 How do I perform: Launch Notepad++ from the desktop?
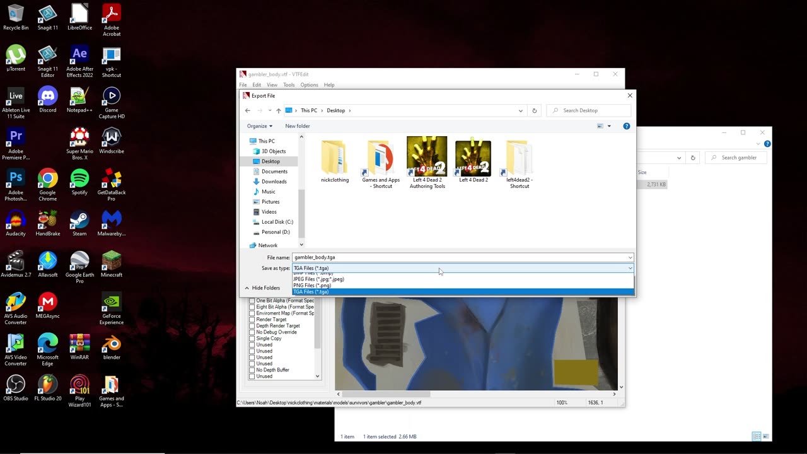click(79, 100)
